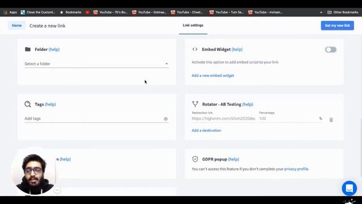Click the Embed Widget code icon

point(195,49)
